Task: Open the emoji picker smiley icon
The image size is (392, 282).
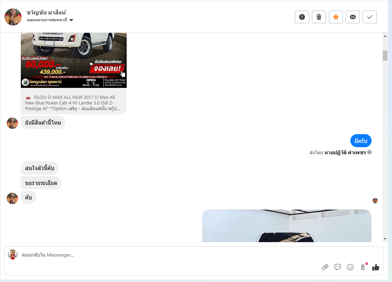Action: click(x=350, y=267)
